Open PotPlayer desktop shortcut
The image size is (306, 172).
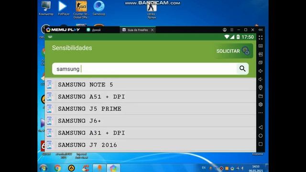click(x=64, y=8)
